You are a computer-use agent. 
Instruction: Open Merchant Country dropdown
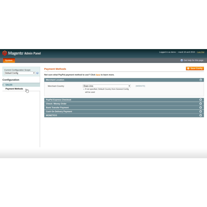[107, 86]
